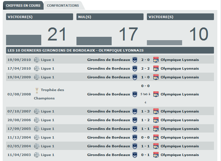The image size is (221, 161).
Task: Click the Lyon crest in the 02/08/2008 row
Action: pos(156,94)
